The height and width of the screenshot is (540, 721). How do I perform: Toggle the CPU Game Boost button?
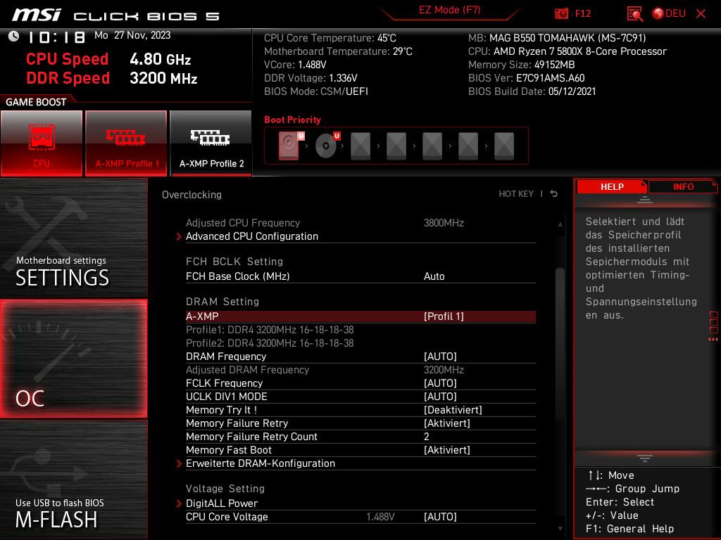[x=42, y=143]
